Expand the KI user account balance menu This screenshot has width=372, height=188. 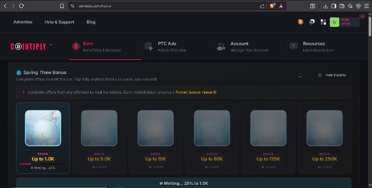344,22
